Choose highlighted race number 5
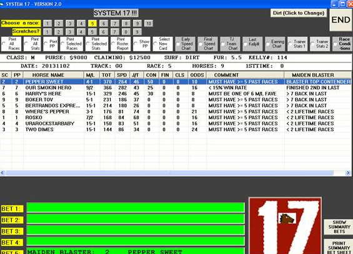Image resolution: width=353 pixels, height=254 pixels. coord(92,23)
